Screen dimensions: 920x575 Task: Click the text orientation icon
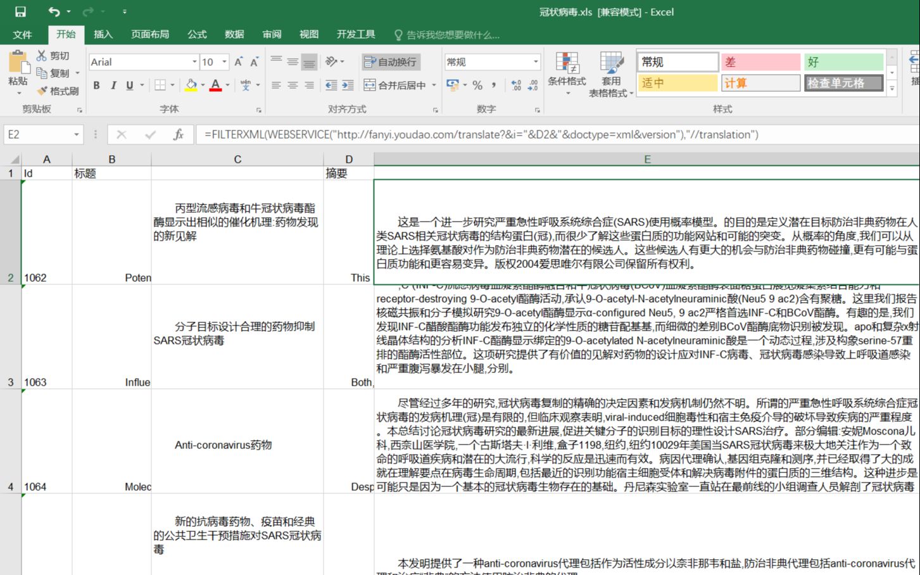point(331,61)
